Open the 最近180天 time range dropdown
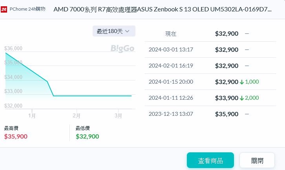 (x=114, y=31)
